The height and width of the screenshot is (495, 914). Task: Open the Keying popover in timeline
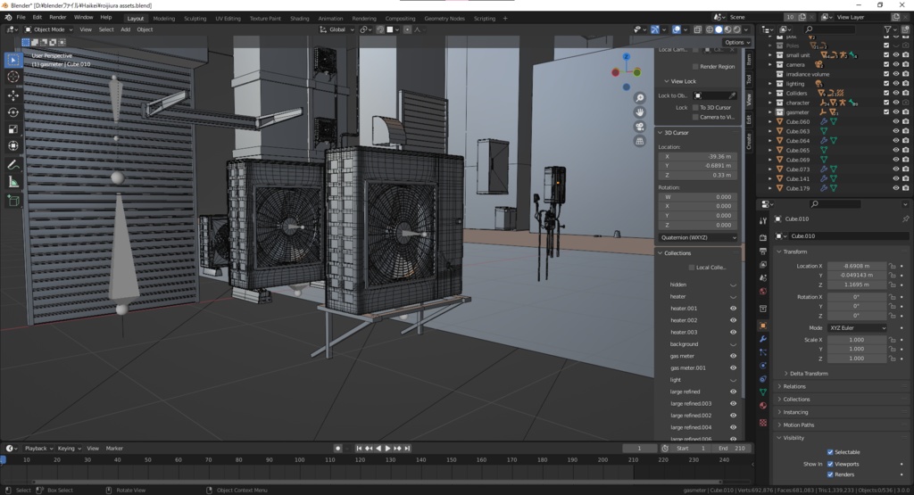(69, 449)
